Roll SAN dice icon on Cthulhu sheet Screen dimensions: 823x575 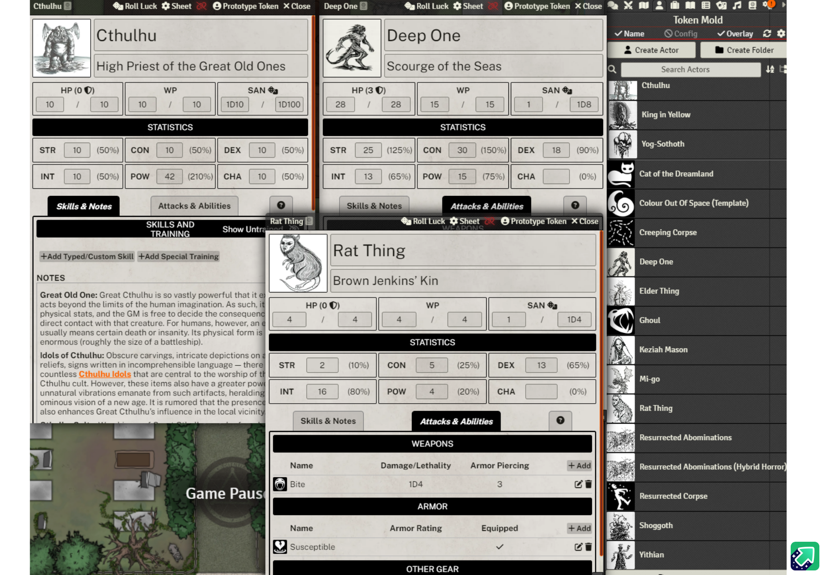(x=273, y=90)
